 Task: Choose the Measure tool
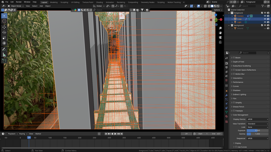click(x=4, y=55)
